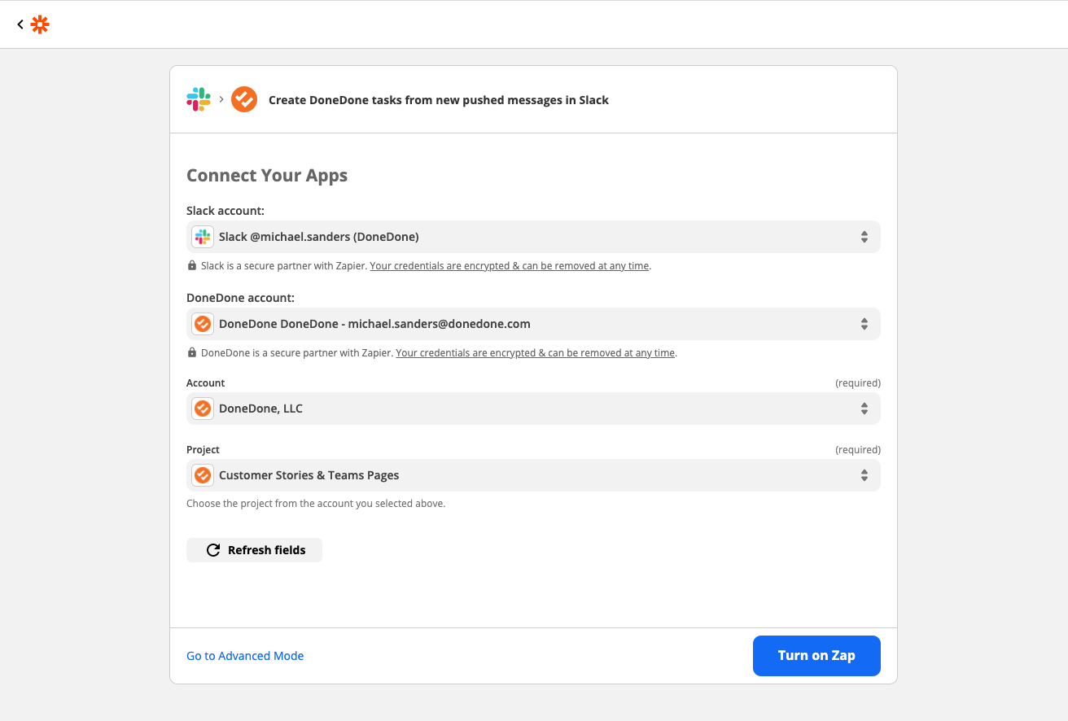Image resolution: width=1068 pixels, height=721 pixels.
Task: Open the Slack account dropdown
Action: click(x=533, y=237)
